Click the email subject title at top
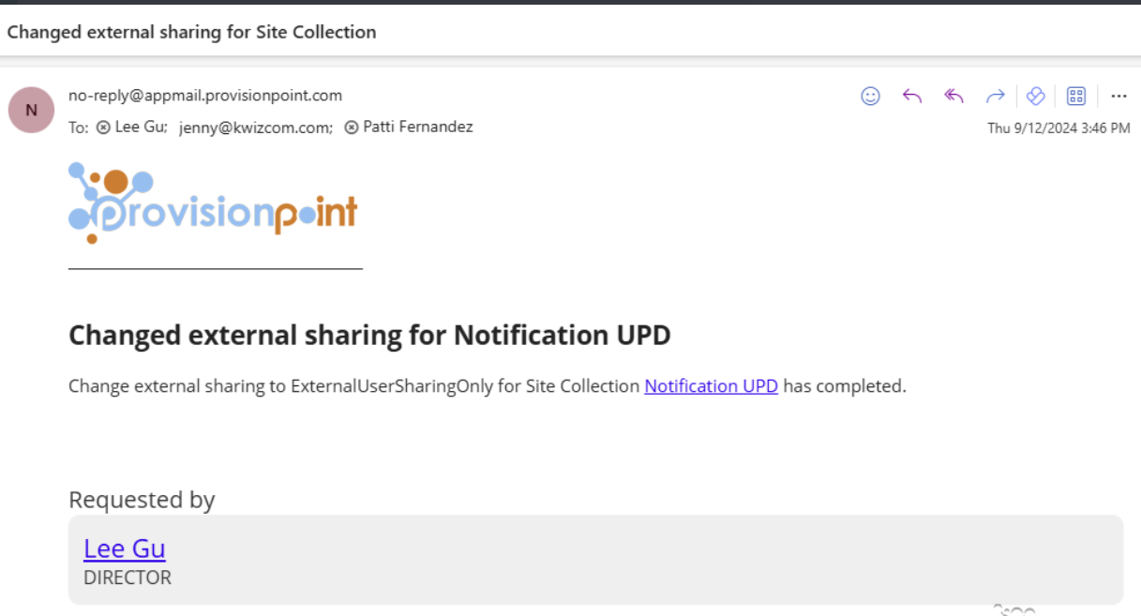This screenshot has width=1141, height=616. (x=191, y=32)
